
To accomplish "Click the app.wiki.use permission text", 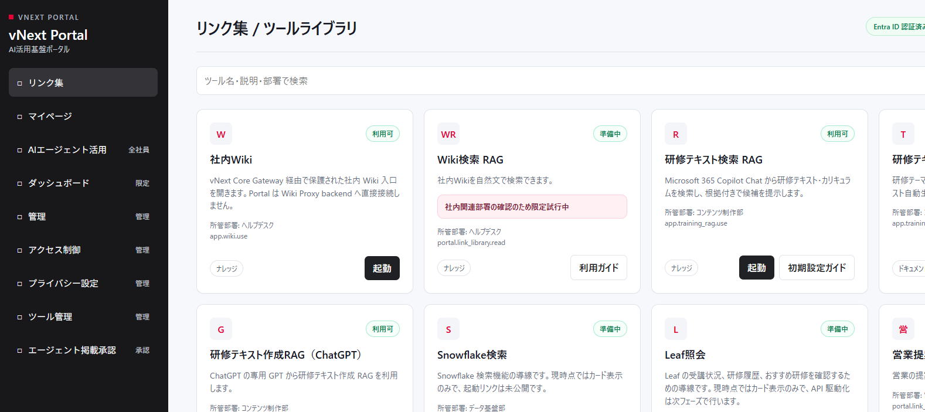I will pyautogui.click(x=229, y=236).
